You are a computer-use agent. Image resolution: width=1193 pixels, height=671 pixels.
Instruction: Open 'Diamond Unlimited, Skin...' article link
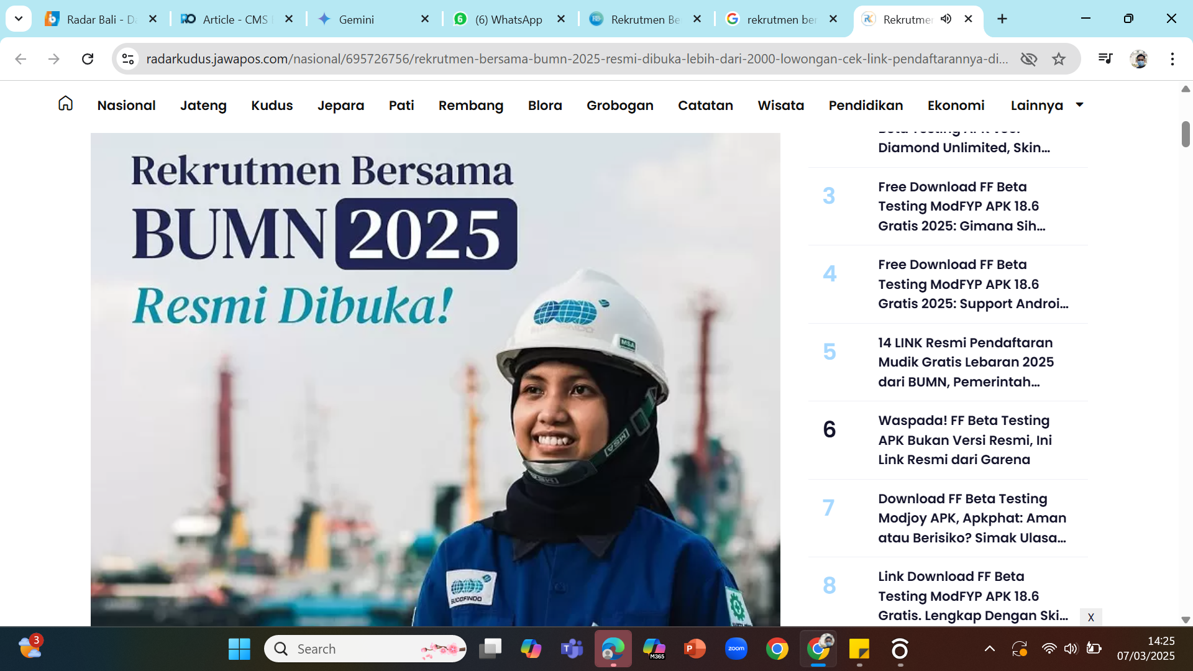pos(964,147)
